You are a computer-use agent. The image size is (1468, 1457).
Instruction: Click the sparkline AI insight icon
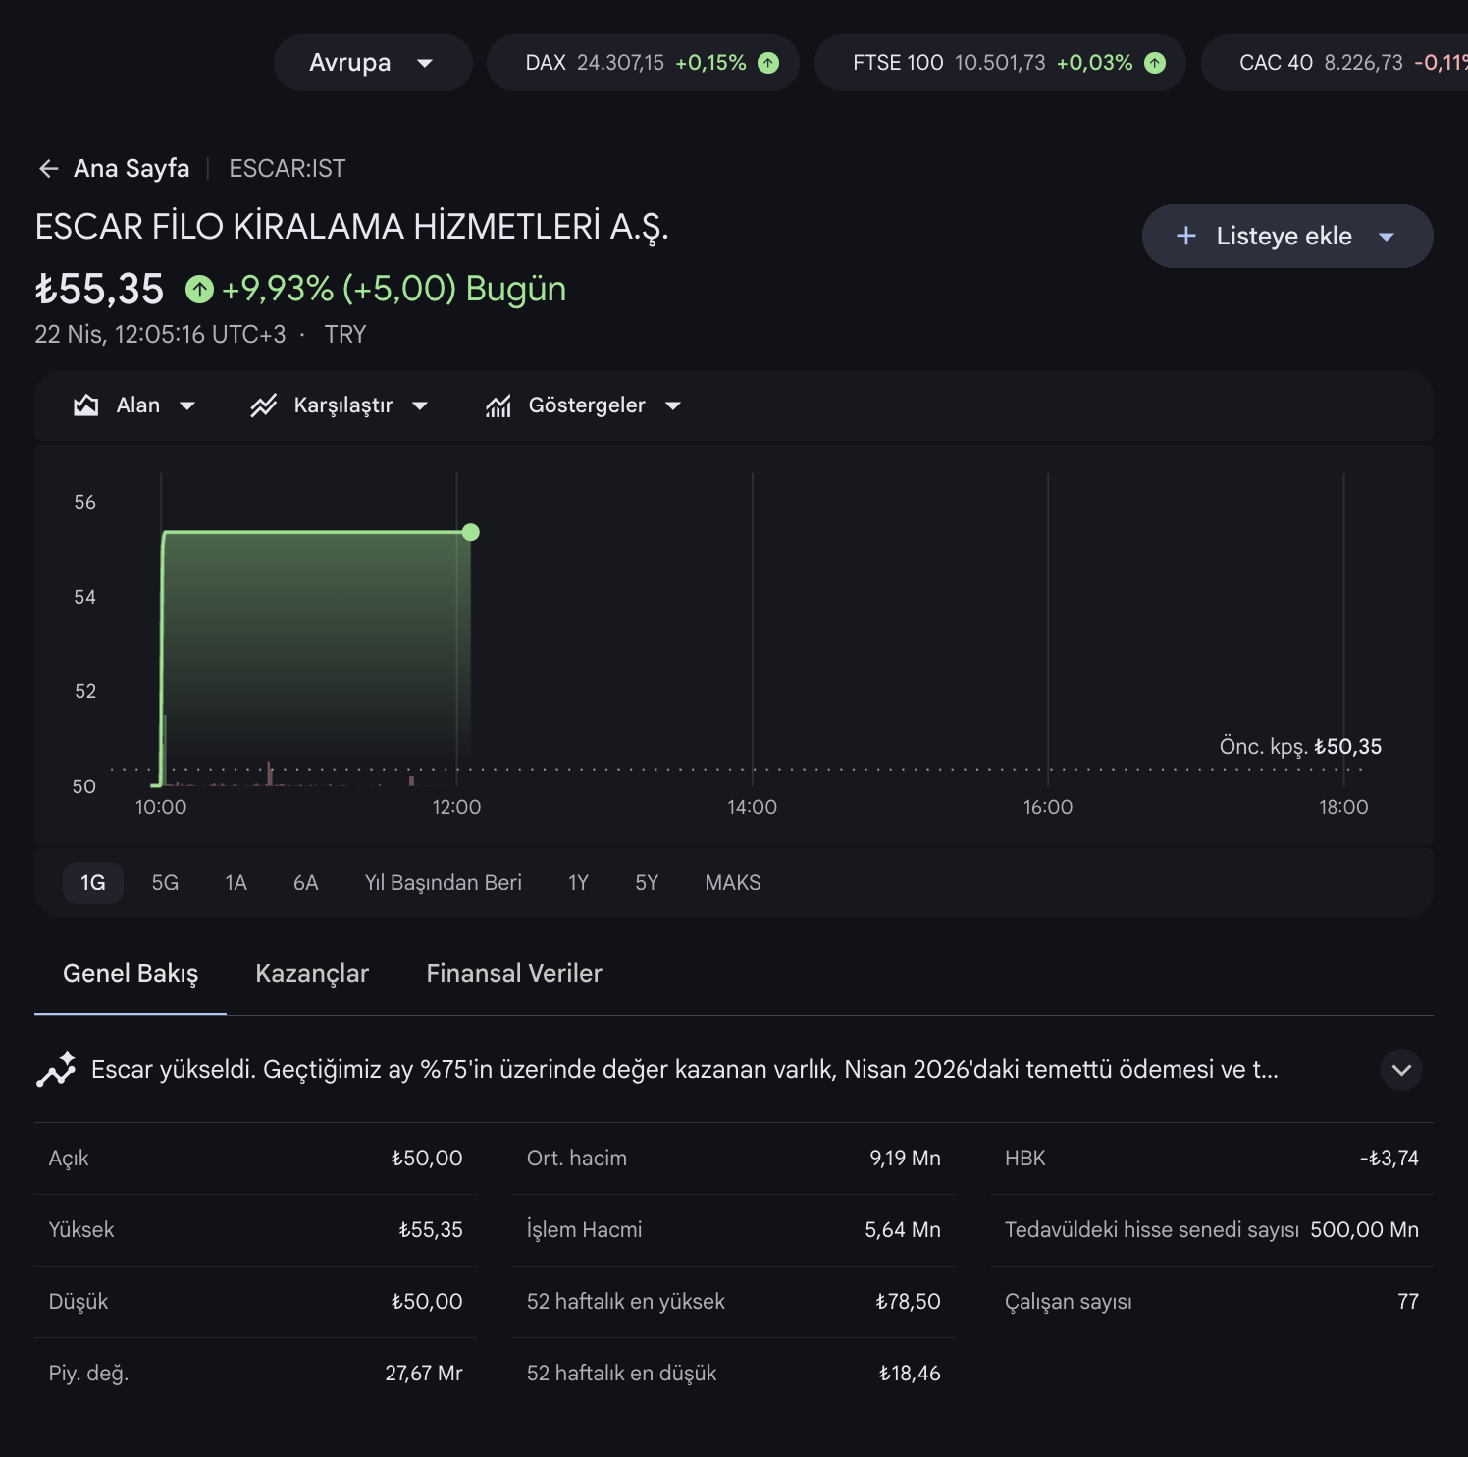tap(56, 1069)
